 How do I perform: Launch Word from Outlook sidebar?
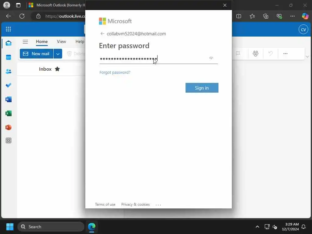point(8,99)
